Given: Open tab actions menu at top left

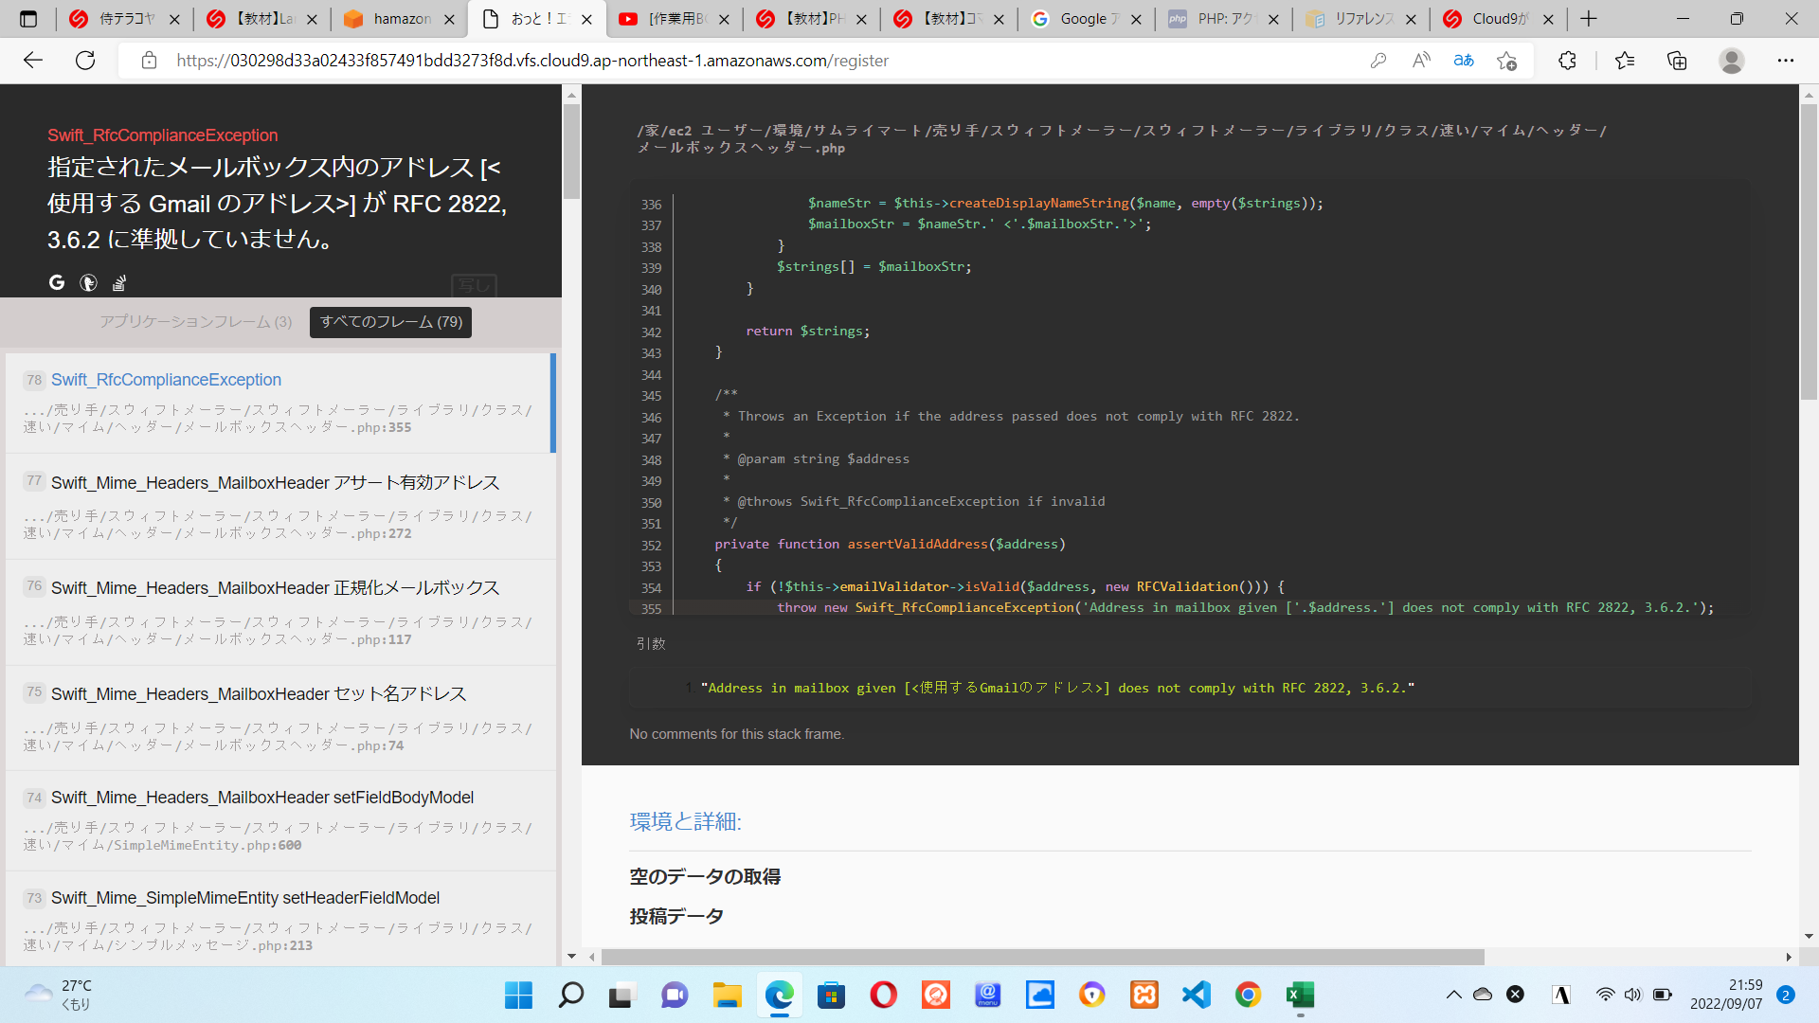Looking at the screenshot, I should [x=28, y=19].
